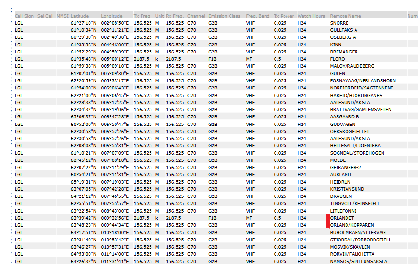Sort by Call Sign column header
This screenshot has height=276, width=418.
click(24, 16)
